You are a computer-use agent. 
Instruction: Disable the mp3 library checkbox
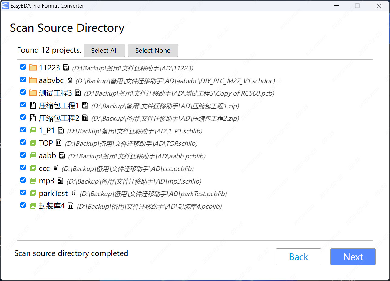(23, 180)
